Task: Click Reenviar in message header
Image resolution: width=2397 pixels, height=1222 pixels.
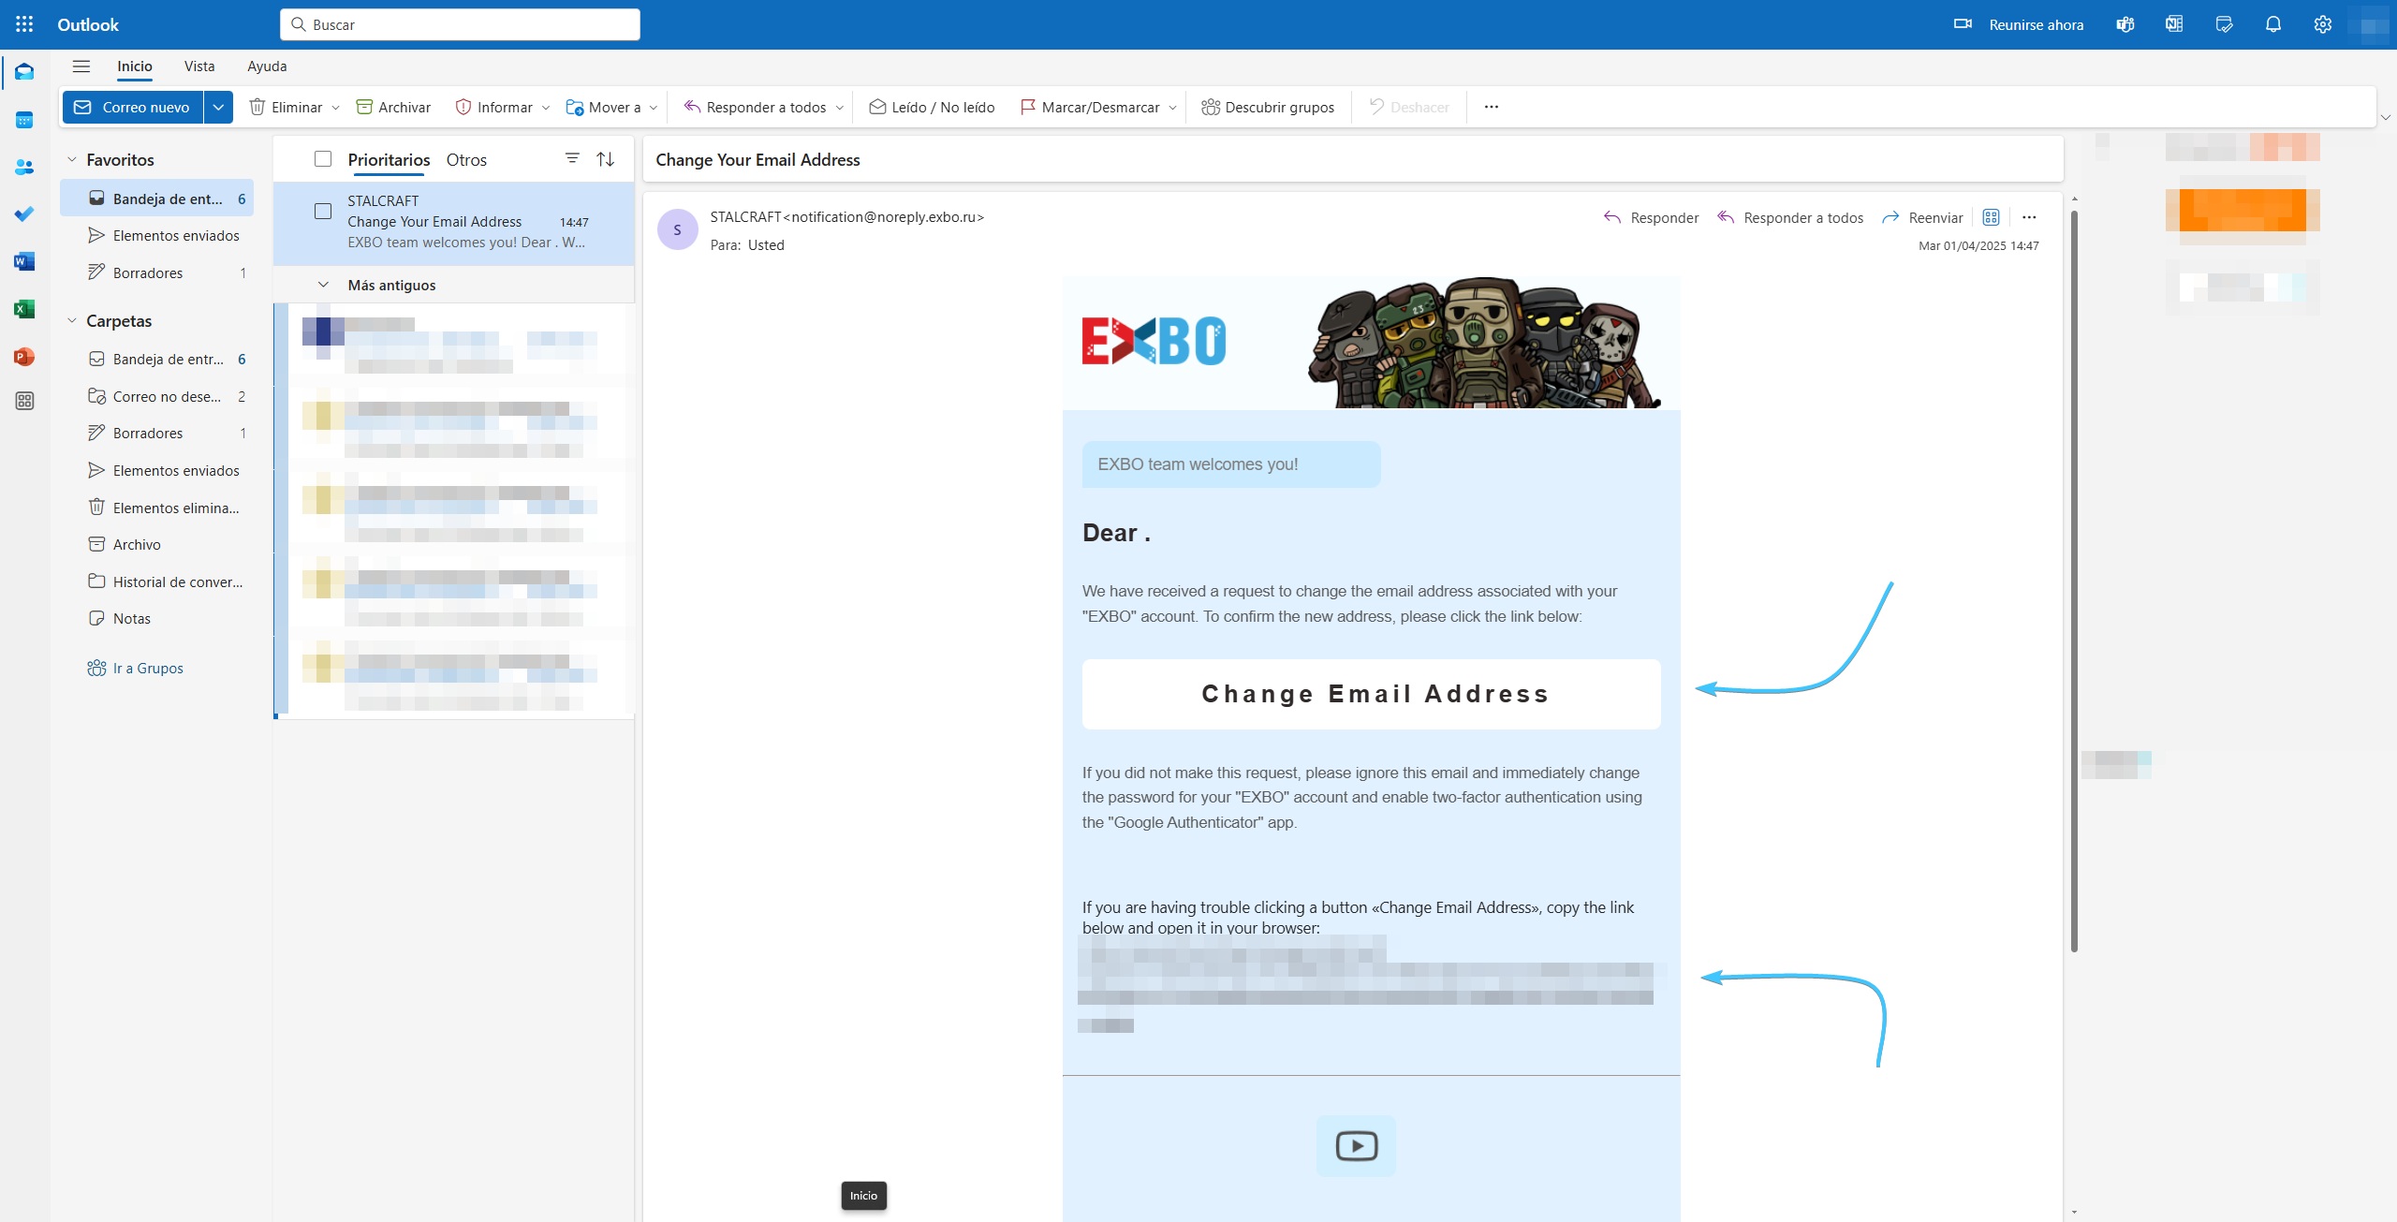Action: 1922,217
